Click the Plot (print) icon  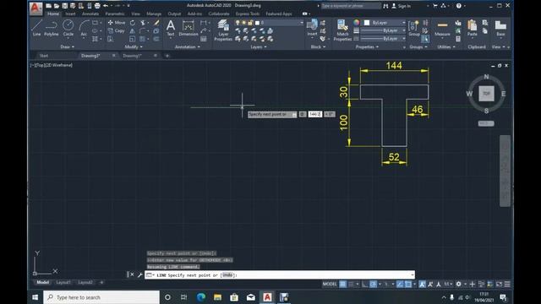point(97,6)
